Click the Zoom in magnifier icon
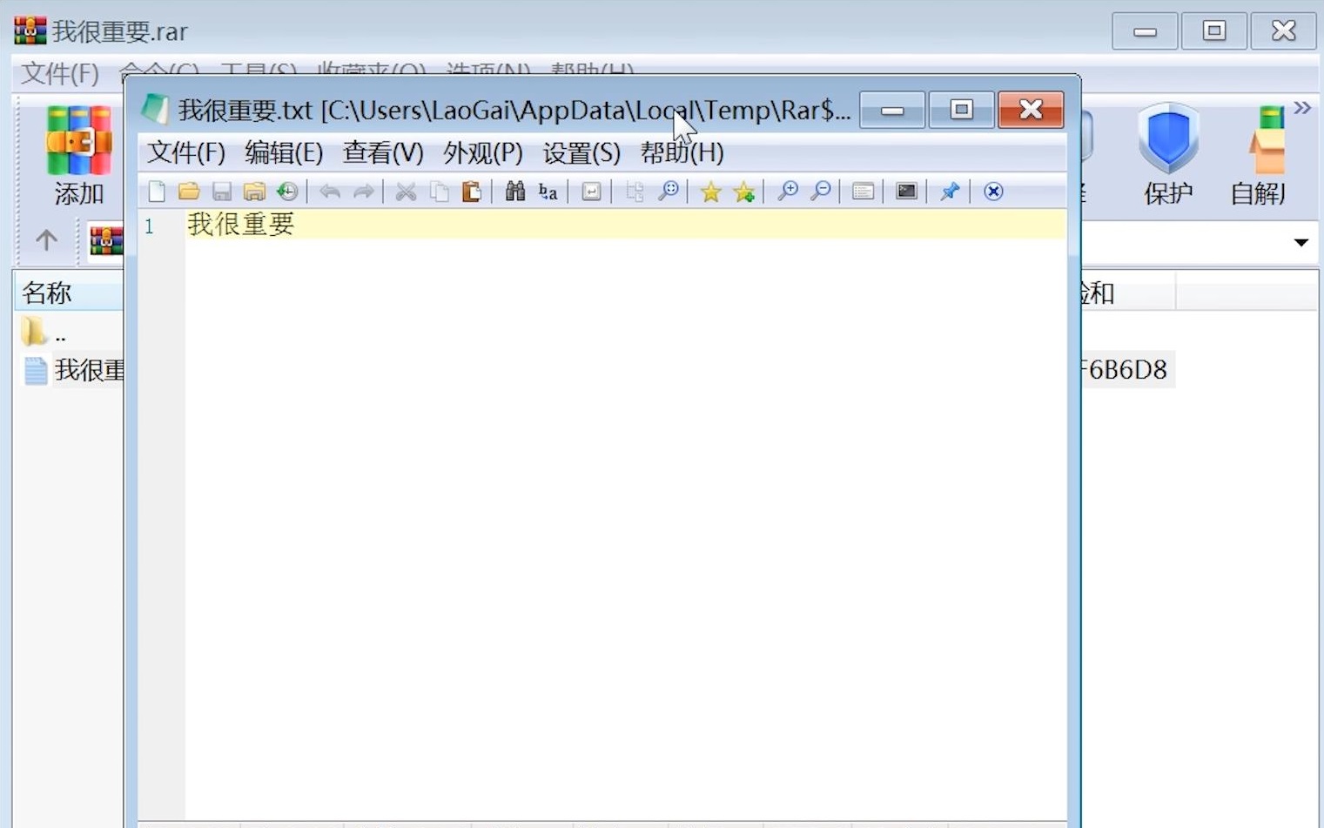 (788, 192)
